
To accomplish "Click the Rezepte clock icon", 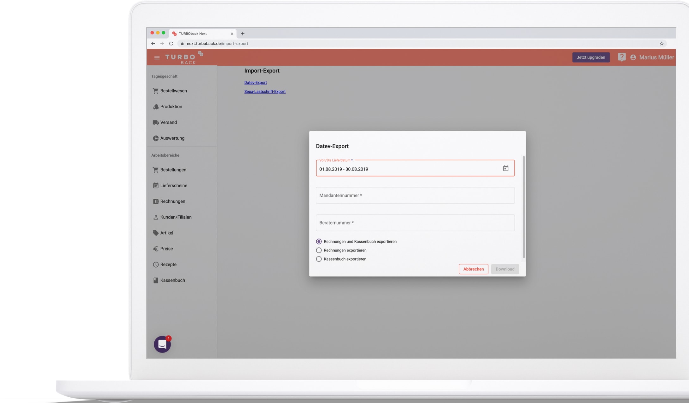I will pos(156,265).
